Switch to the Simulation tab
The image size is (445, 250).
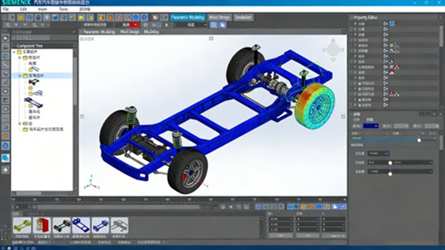243,17
